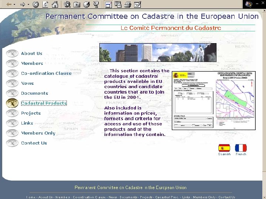Viewport: 266px width, 199px height.
Task: Click the Windows logo throbber
Action: [249, 4]
